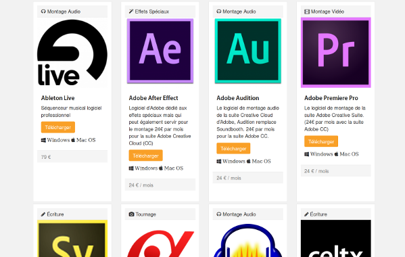Open the Adobe After Effect title
405x257 pixels.
click(153, 98)
